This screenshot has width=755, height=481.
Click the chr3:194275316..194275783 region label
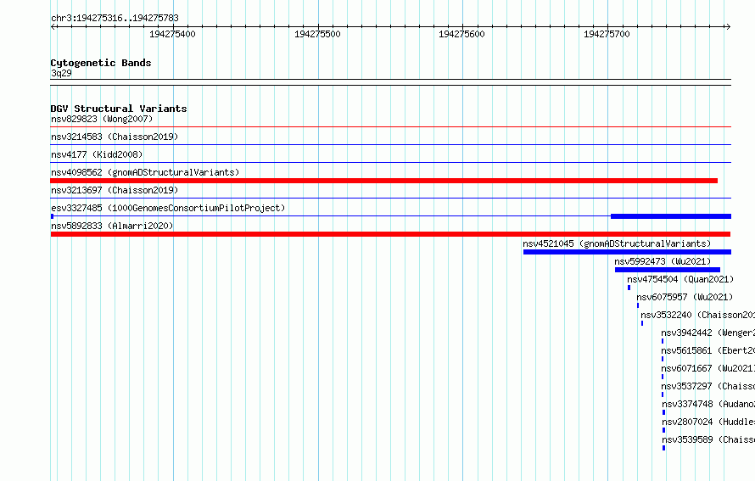(x=115, y=18)
